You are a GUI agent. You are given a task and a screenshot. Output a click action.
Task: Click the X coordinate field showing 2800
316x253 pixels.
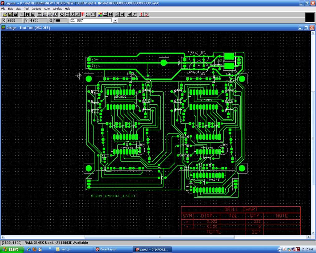14,20
